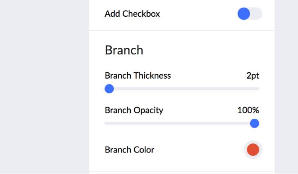Click the divider below the Add Checkbox row
Image resolution: width=298 pixels, height=174 pixels.
(182, 31)
